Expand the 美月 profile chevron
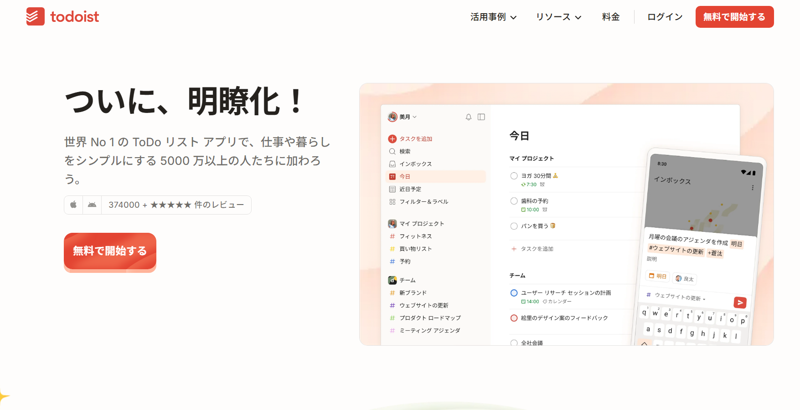The height and width of the screenshot is (410, 800). (414, 117)
